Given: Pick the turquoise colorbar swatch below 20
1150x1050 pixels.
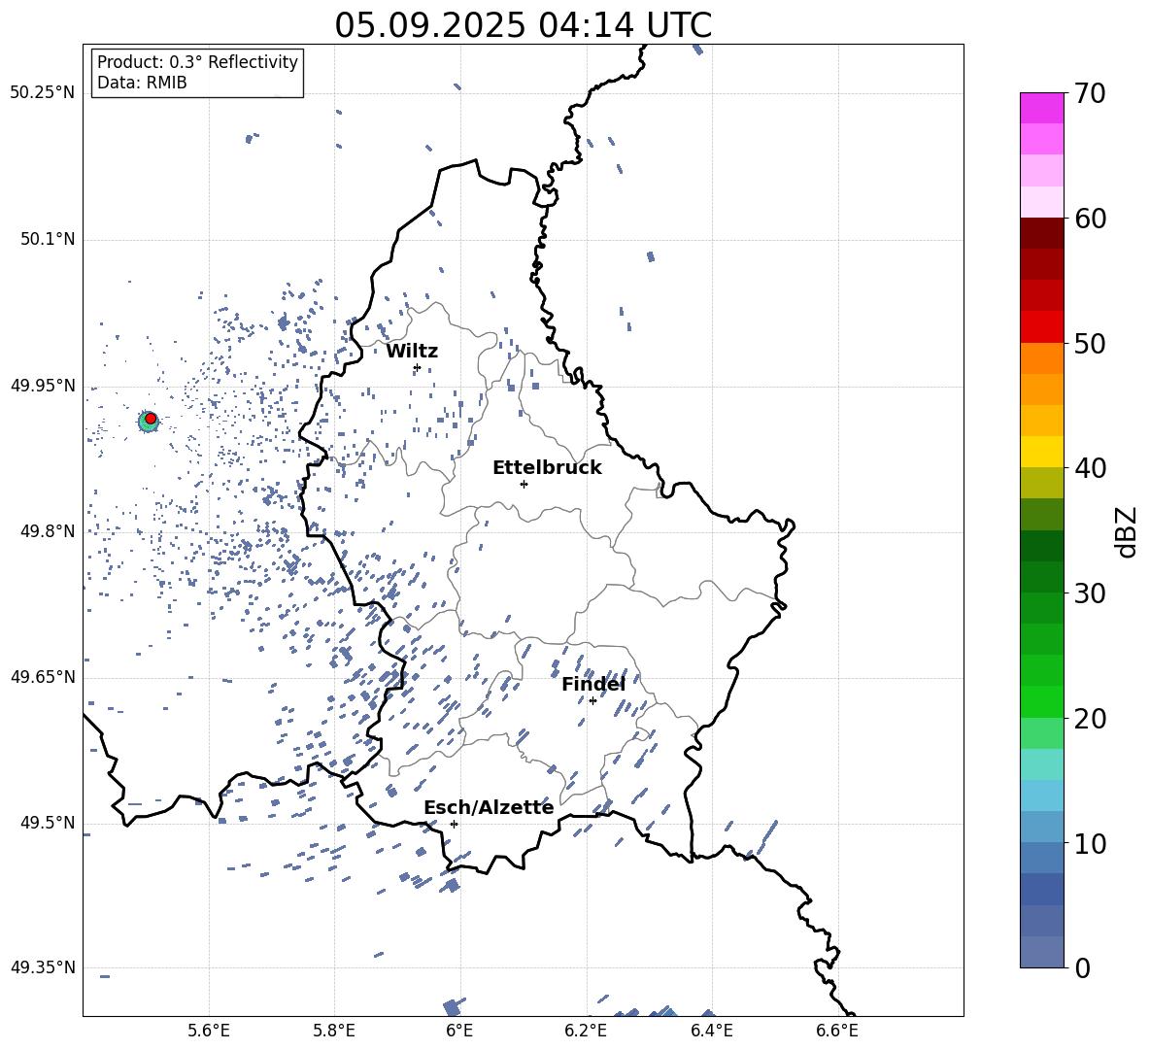Looking at the screenshot, I should pos(1041,764).
